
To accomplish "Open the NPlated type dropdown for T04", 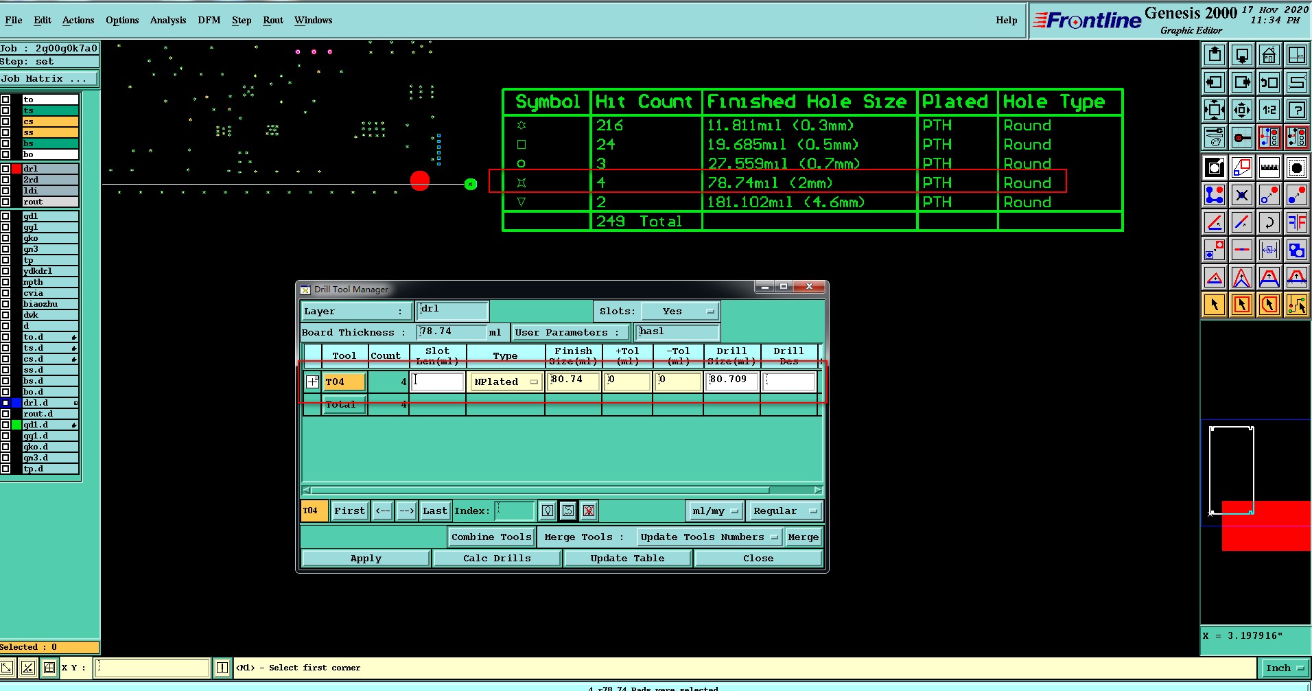I will pos(505,382).
